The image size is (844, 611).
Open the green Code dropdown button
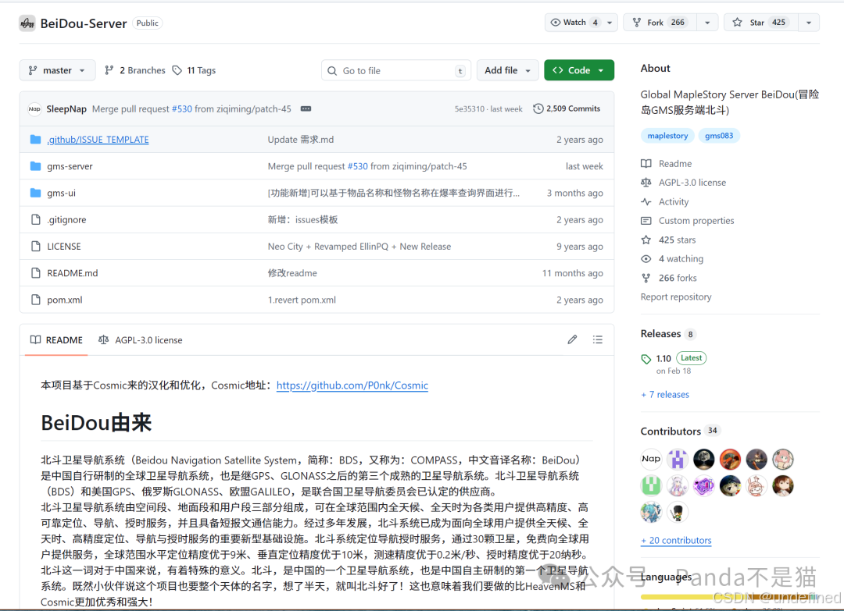pyautogui.click(x=578, y=70)
